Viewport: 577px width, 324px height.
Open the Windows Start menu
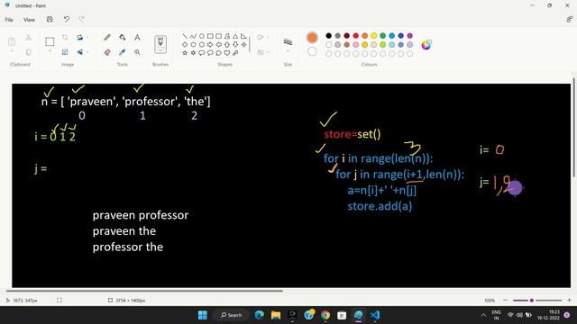coord(202,315)
